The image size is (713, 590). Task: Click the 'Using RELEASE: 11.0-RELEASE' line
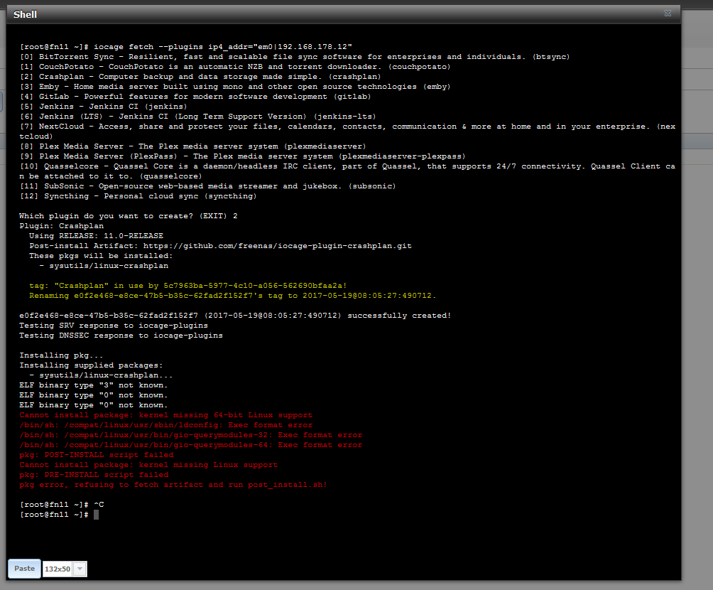(96, 236)
